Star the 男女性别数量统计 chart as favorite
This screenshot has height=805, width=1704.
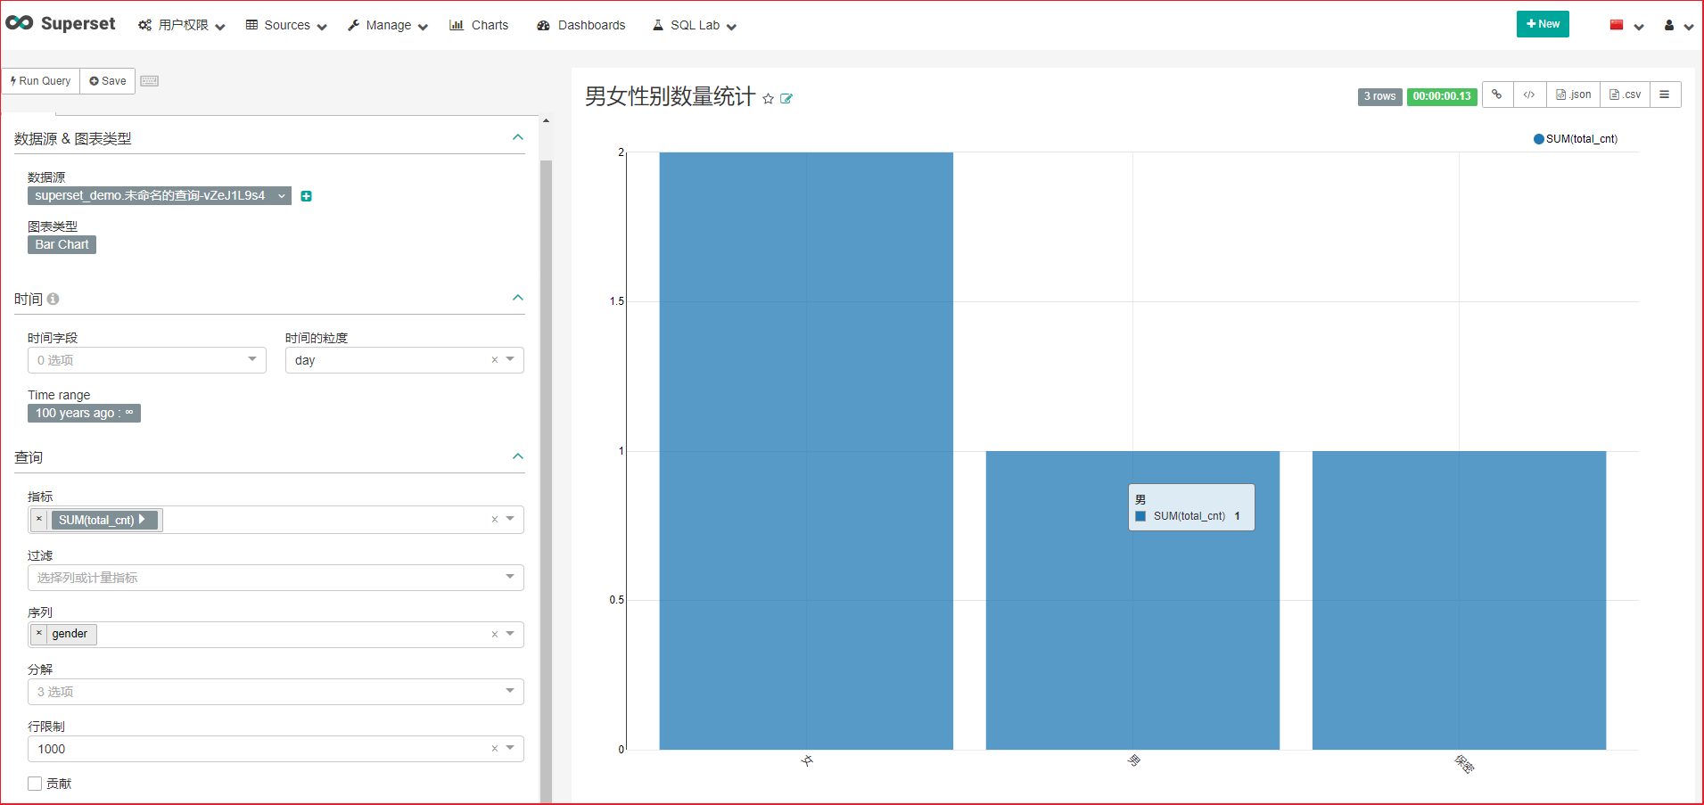coord(768,100)
